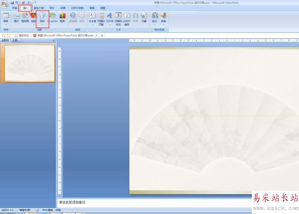Open the Undo history dropdown arrow
Image resolution: width=299 pixels, height=214 pixels.
coord(20,2)
